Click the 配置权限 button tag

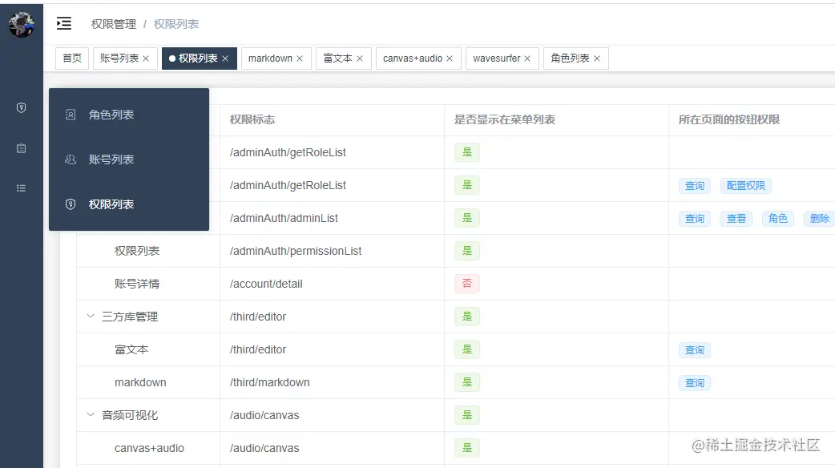coord(746,186)
